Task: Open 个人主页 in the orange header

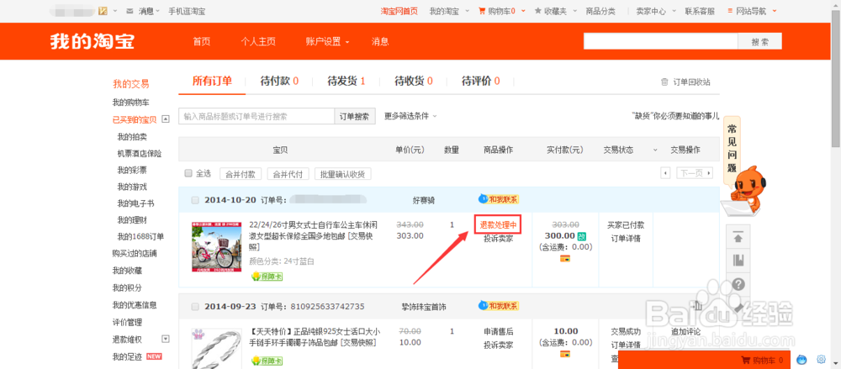Action: point(258,41)
